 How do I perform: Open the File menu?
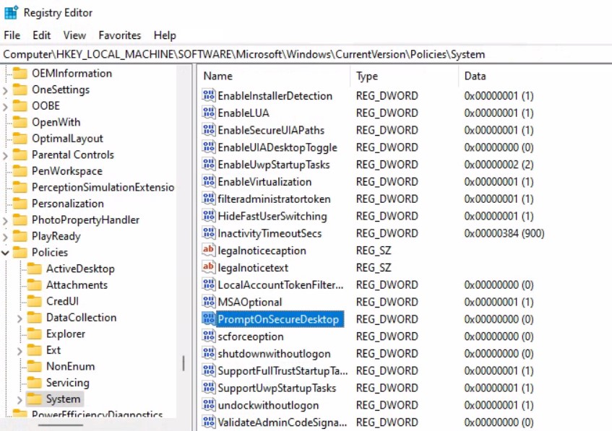12,35
